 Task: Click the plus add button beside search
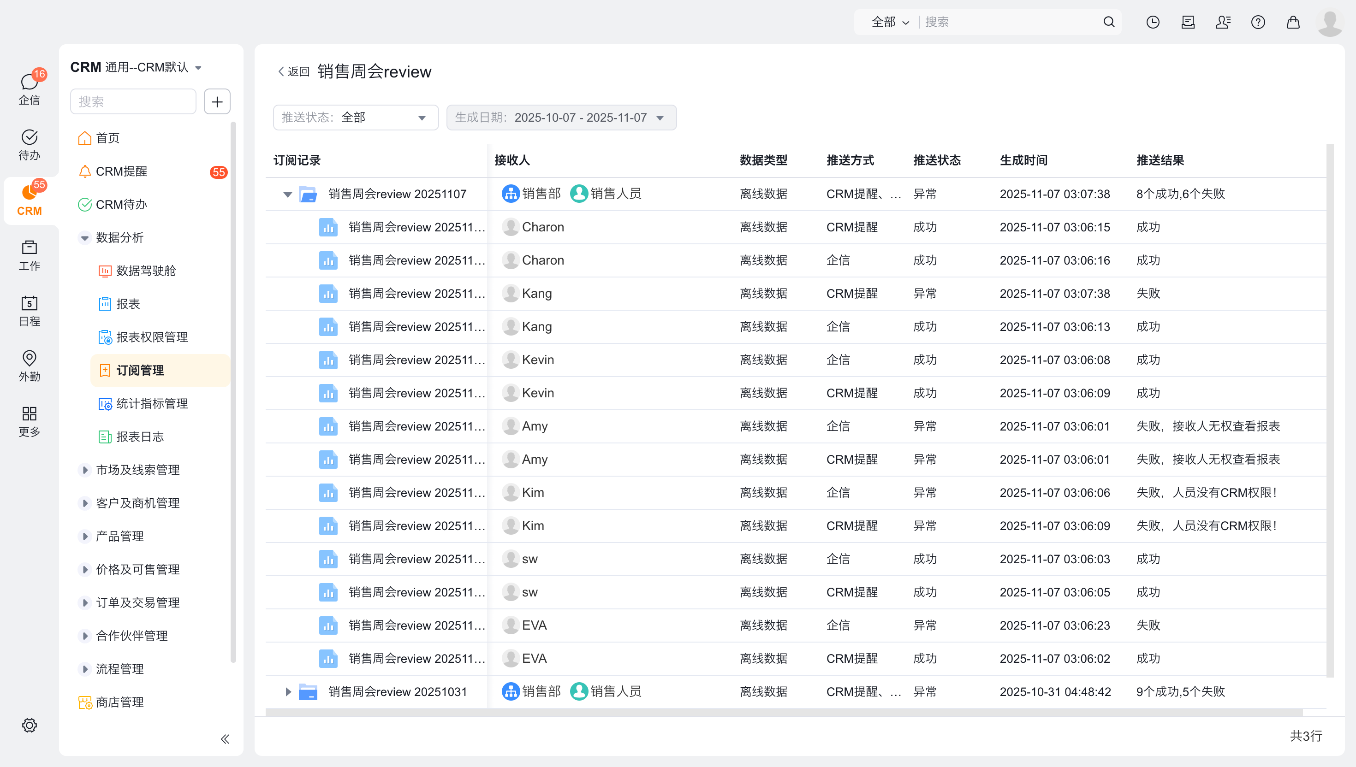click(x=217, y=102)
